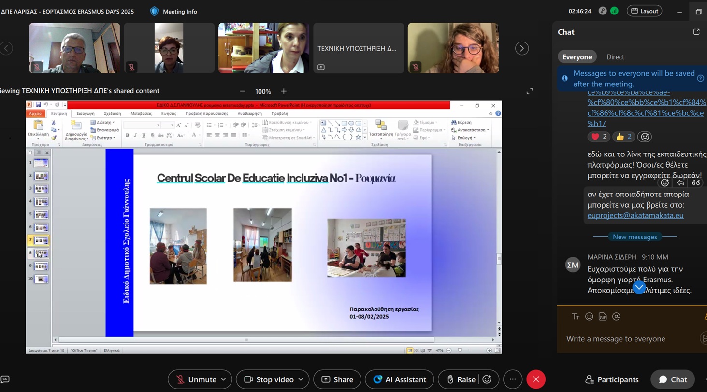Open the reactions menu beside Raise

tap(487, 379)
